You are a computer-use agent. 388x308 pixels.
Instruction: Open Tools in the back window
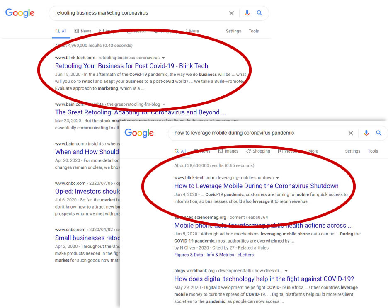pos(254,31)
